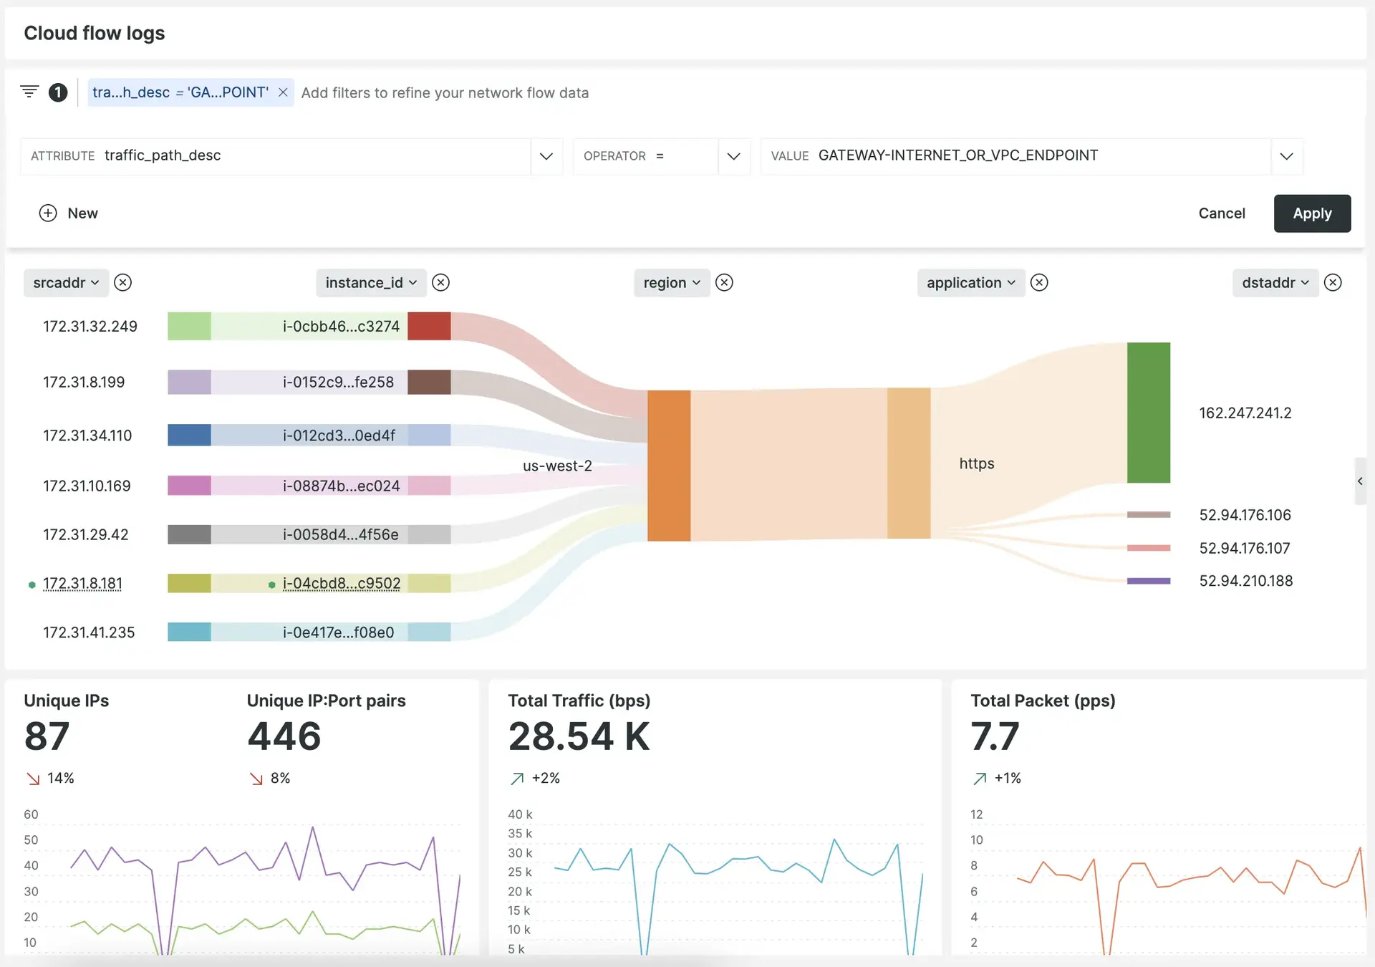Click the https application node in the Sankey chart

(x=910, y=461)
